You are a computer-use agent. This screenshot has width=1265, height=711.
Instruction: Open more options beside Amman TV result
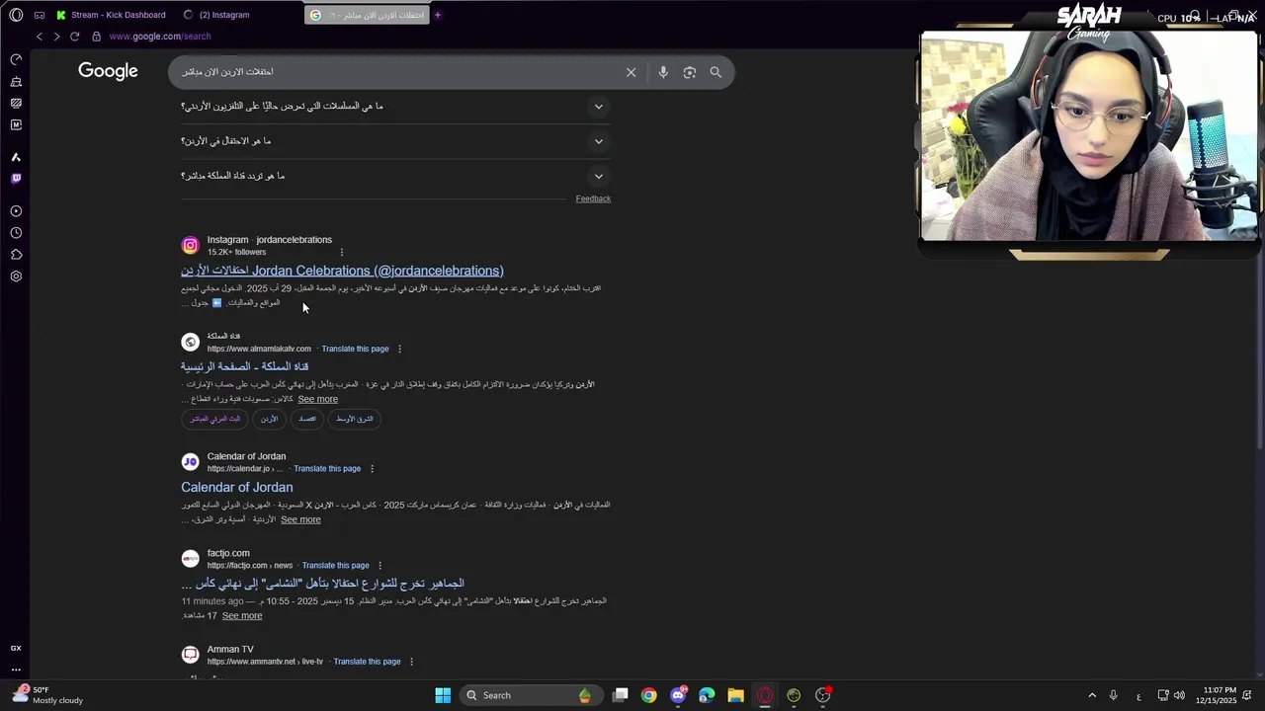(411, 662)
